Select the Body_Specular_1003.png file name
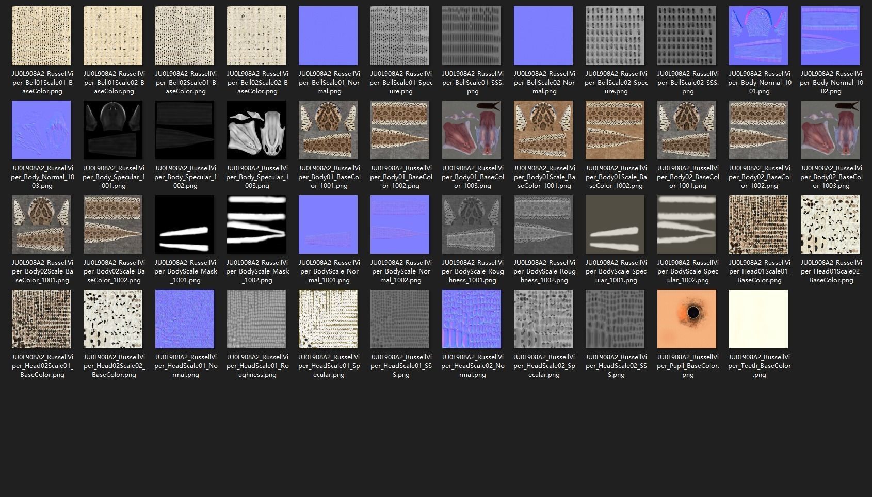Image resolution: width=872 pixels, height=497 pixels. pyautogui.click(x=256, y=177)
